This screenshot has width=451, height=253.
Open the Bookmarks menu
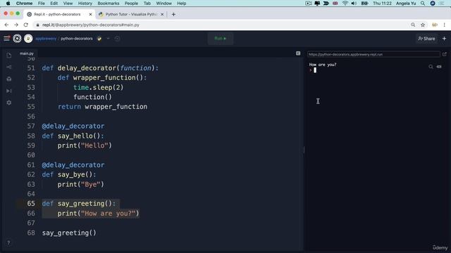pos(109,4)
